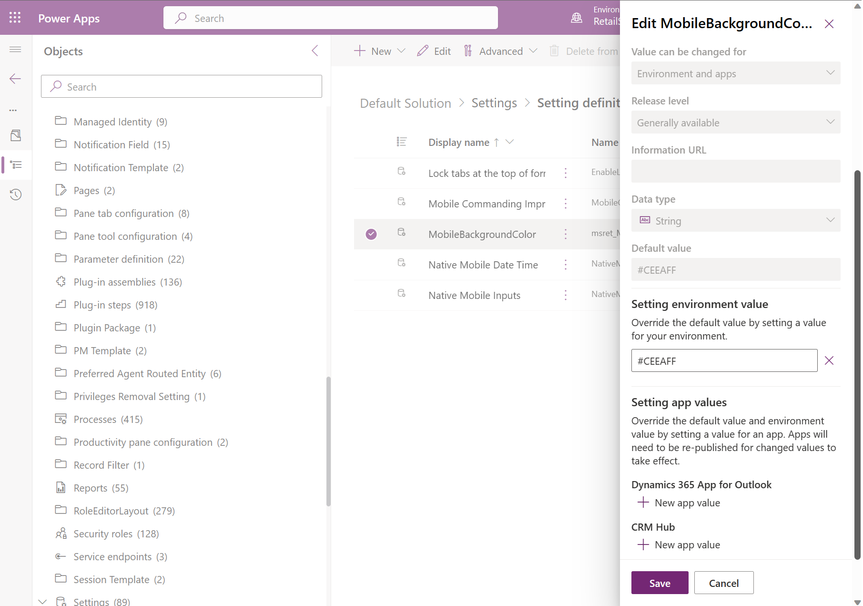Open Preferred Agent Routed Entity (6)
The image size is (863, 606).
coord(148,373)
